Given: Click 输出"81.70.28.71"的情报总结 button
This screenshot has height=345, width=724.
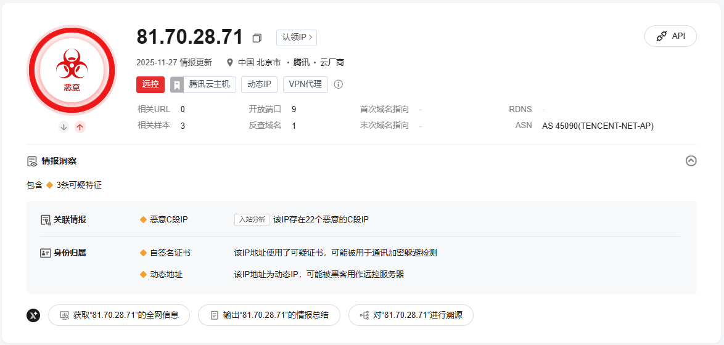Looking at the screenshot, I should coord(269,315).
